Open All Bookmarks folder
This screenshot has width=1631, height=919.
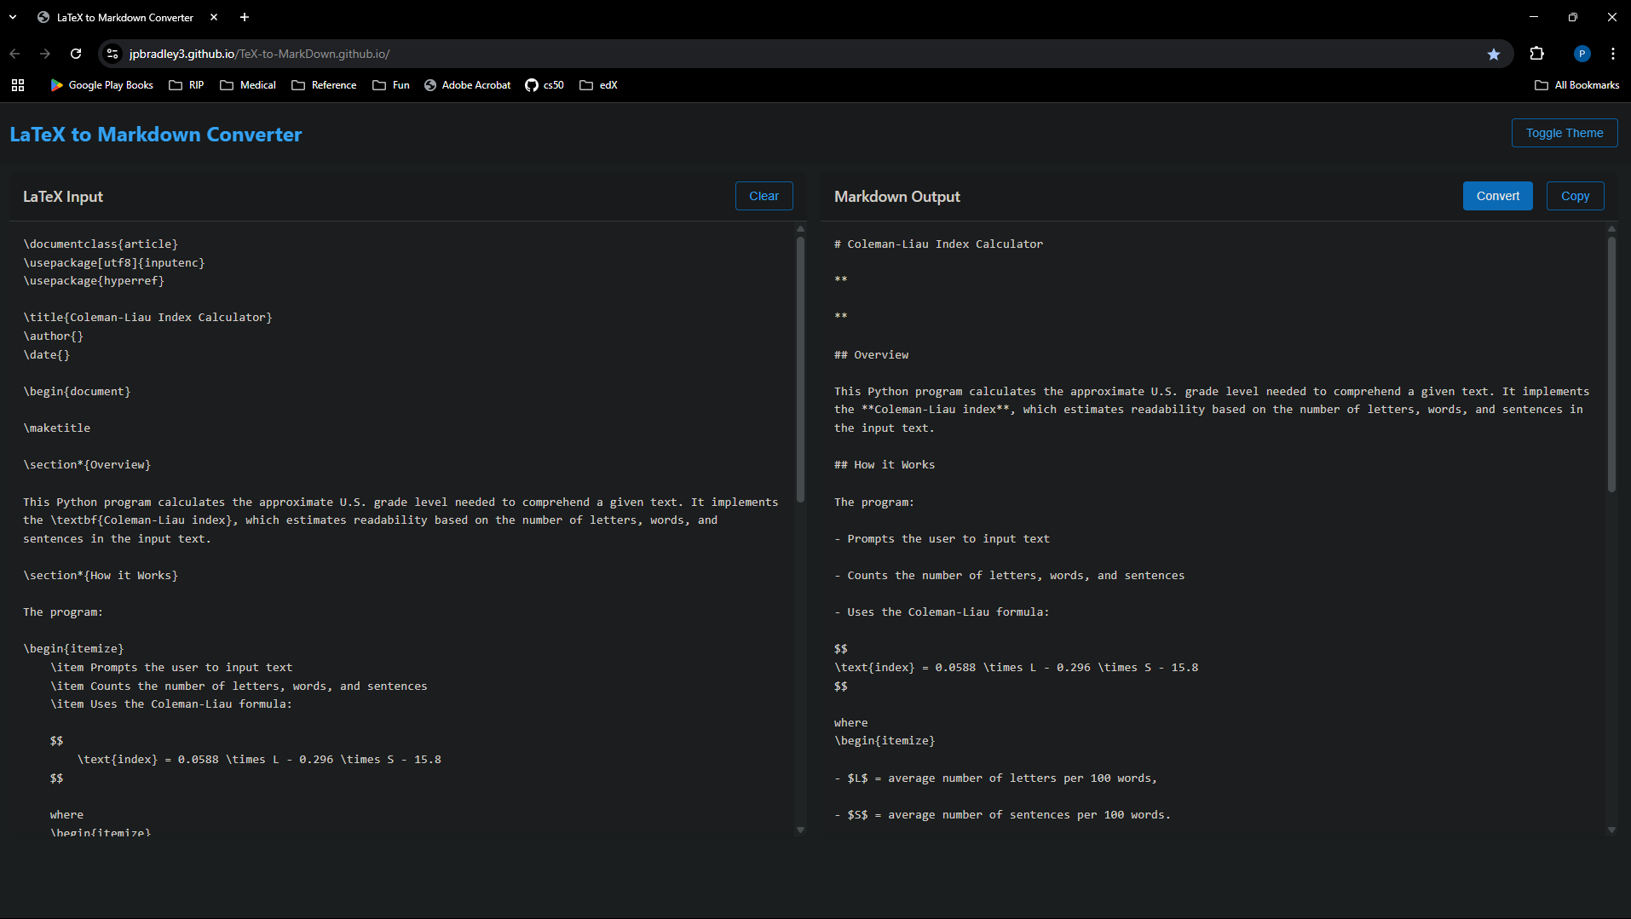click(1576, 85)
